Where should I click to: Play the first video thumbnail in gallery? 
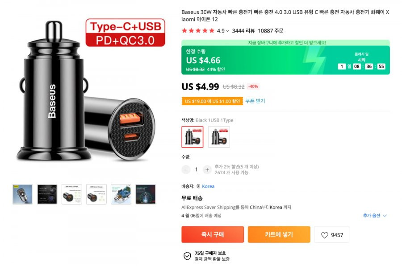coord(23,194)
